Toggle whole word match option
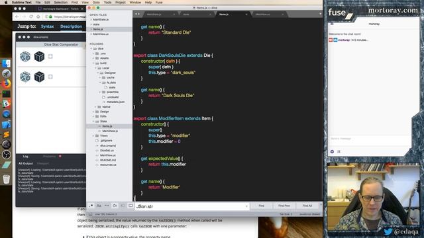 point(107,206)
